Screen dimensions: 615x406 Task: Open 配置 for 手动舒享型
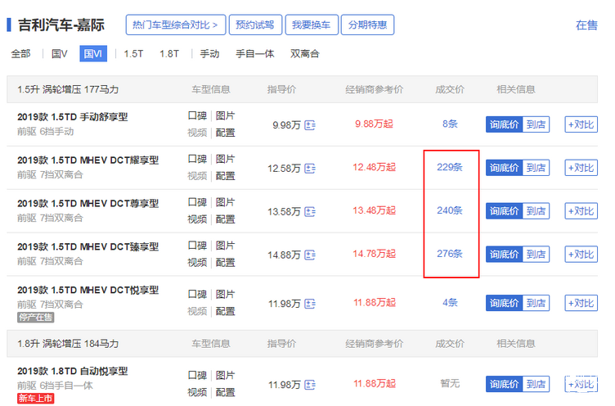coord(225,133)
